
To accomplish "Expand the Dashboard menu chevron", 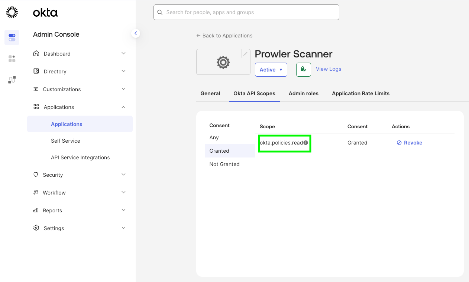I will [x=123, y=53].
